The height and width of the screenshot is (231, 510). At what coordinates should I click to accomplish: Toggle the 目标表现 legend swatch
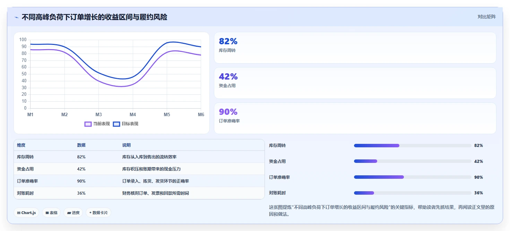[116, 124]
